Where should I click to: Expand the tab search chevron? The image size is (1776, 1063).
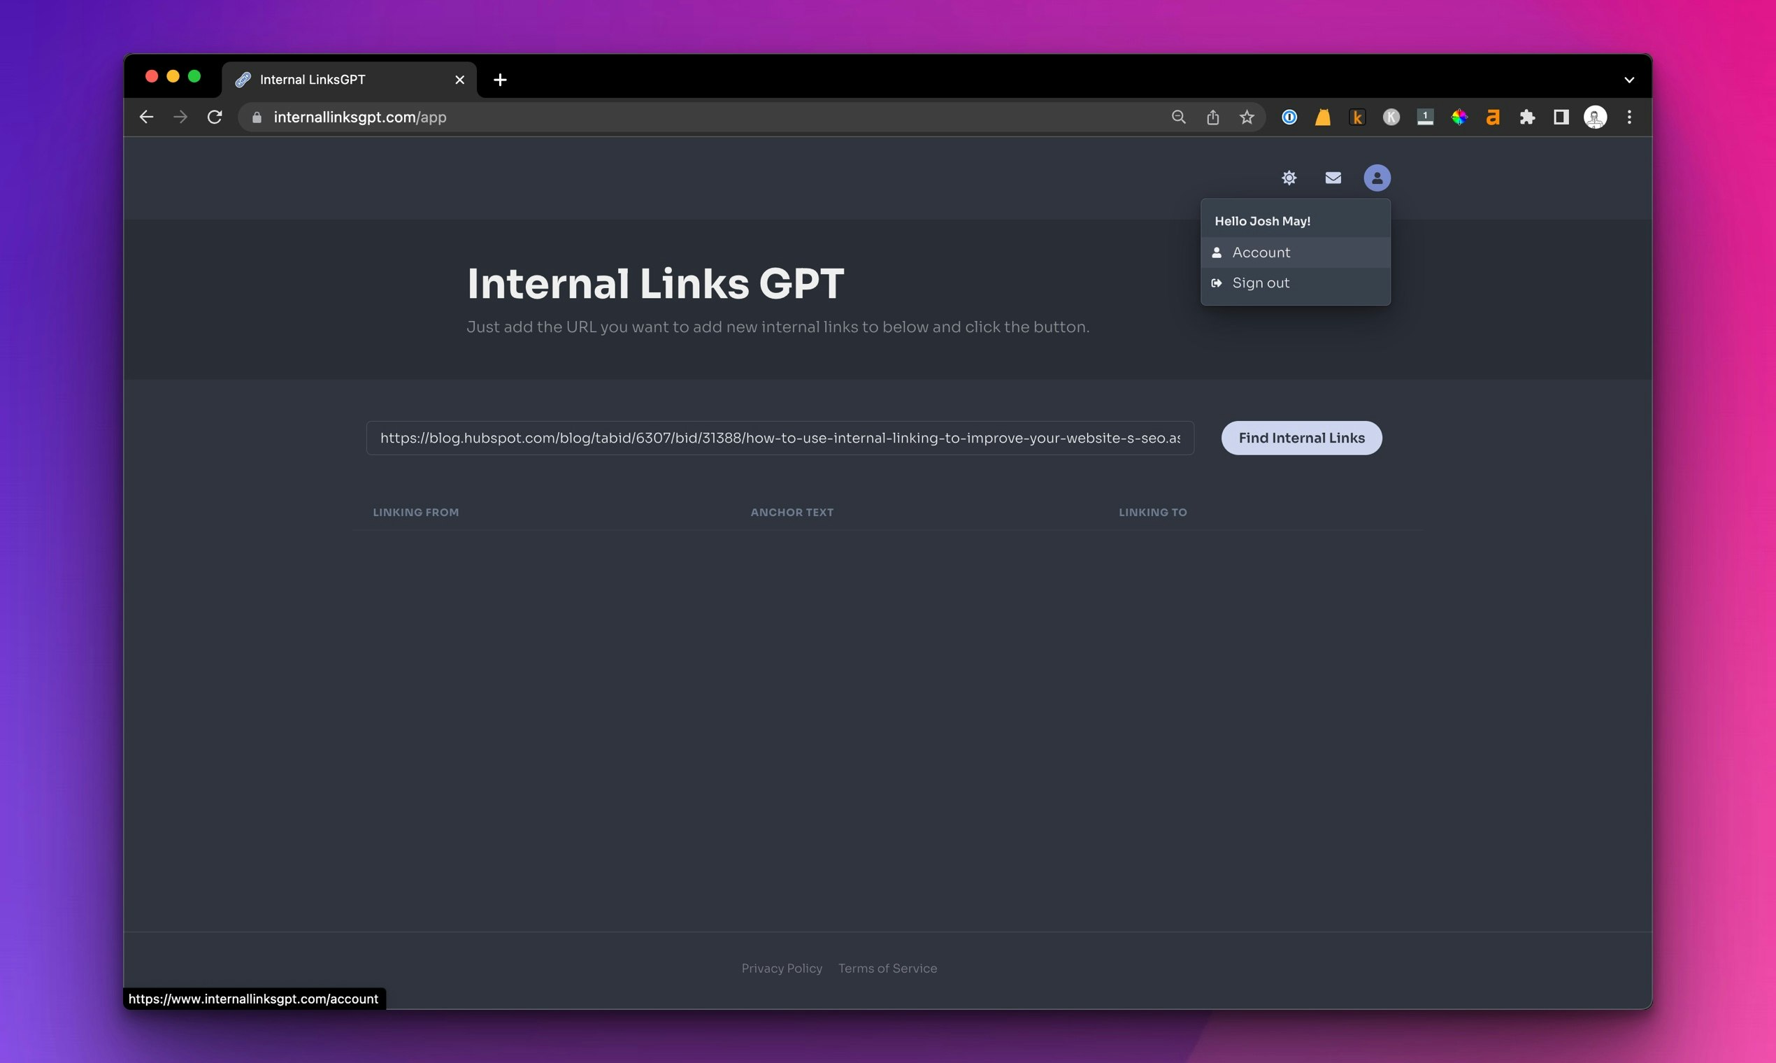1629,80
